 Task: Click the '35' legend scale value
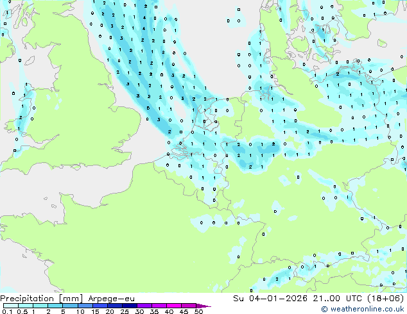154,311
